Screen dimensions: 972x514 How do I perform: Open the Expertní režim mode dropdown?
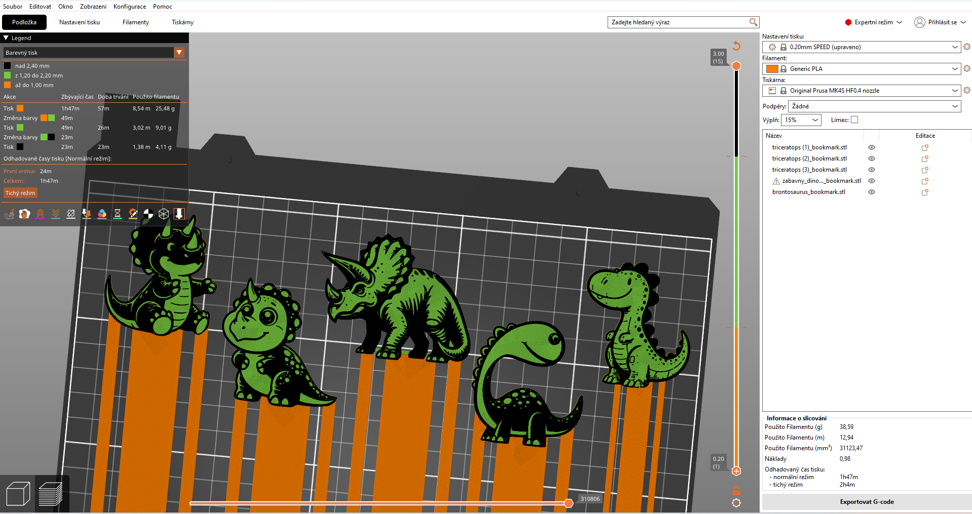pyautogui.click(x=874, y=22)
